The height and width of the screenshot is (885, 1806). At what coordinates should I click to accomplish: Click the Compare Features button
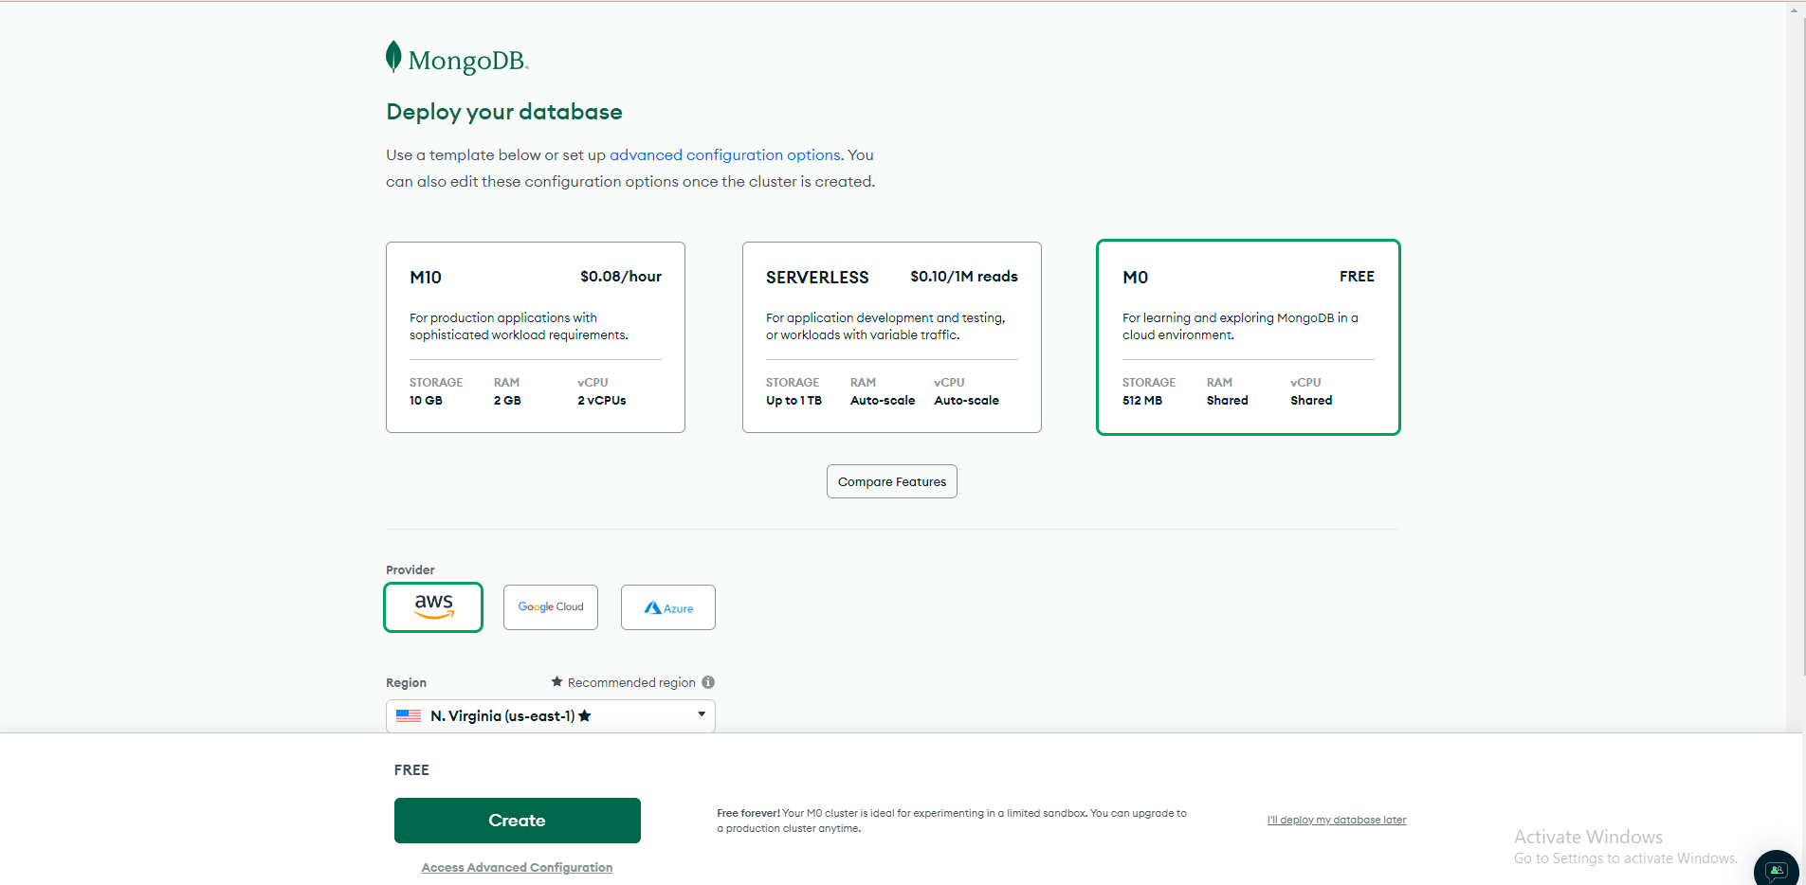[890, 480]
